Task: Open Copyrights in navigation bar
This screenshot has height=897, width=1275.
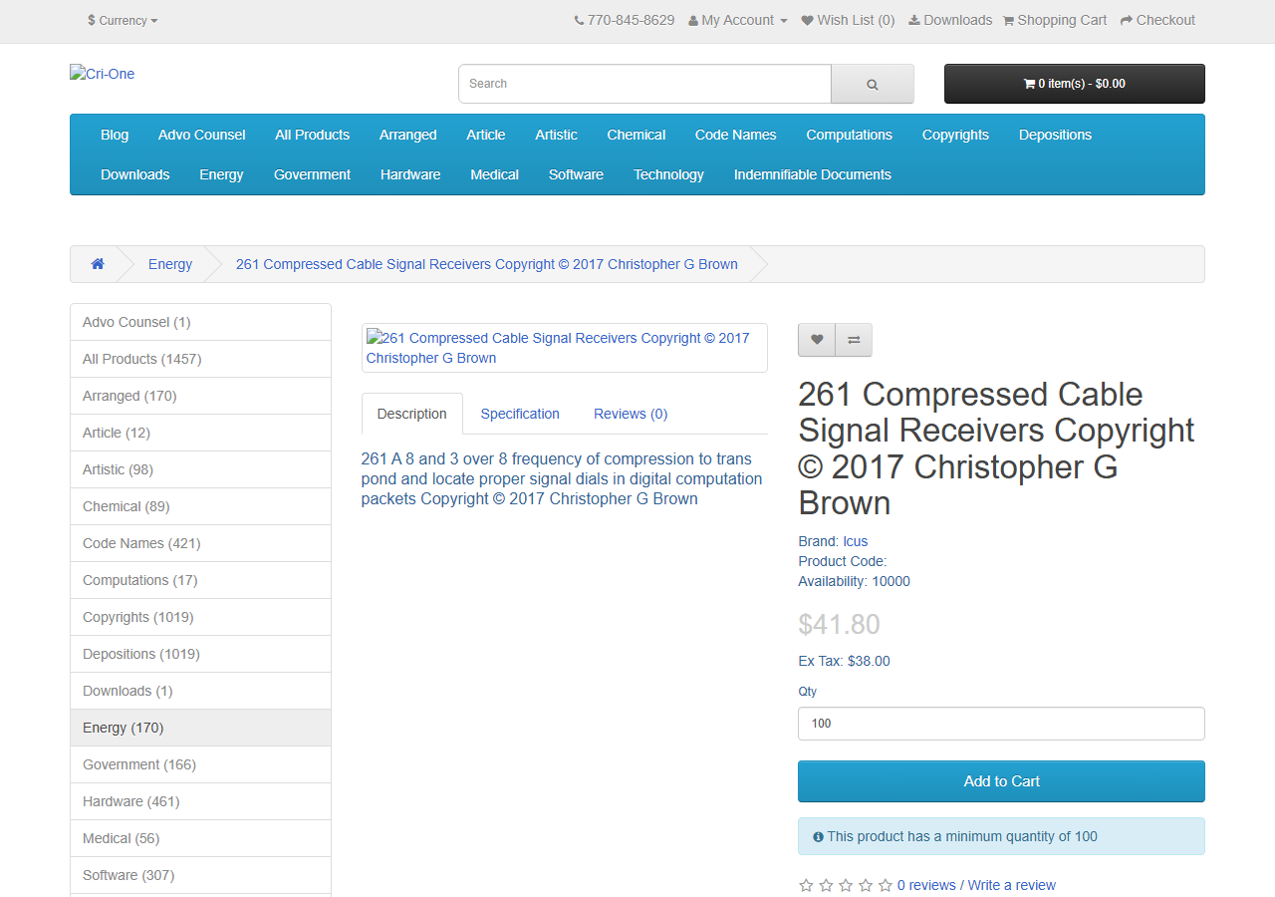Action: (x=955, y=135)
